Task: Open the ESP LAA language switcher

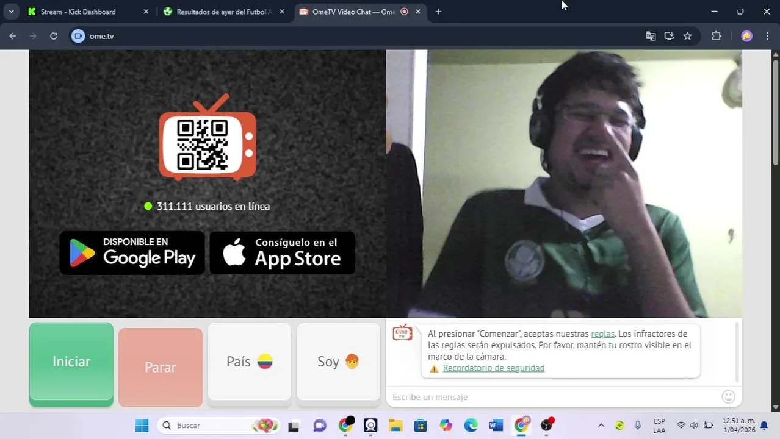Action: pos(659,426)
